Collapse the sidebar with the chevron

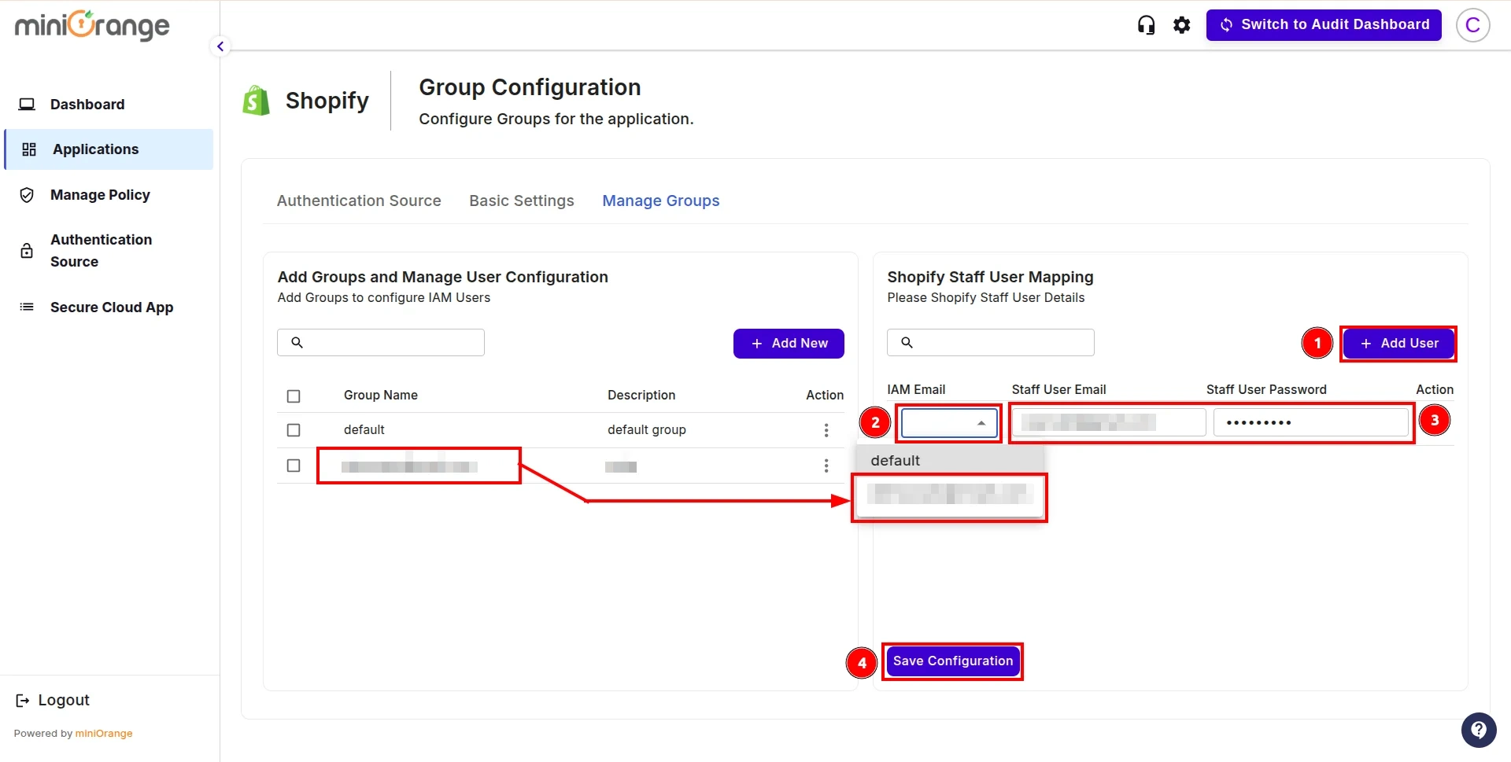tap(220, 46)
